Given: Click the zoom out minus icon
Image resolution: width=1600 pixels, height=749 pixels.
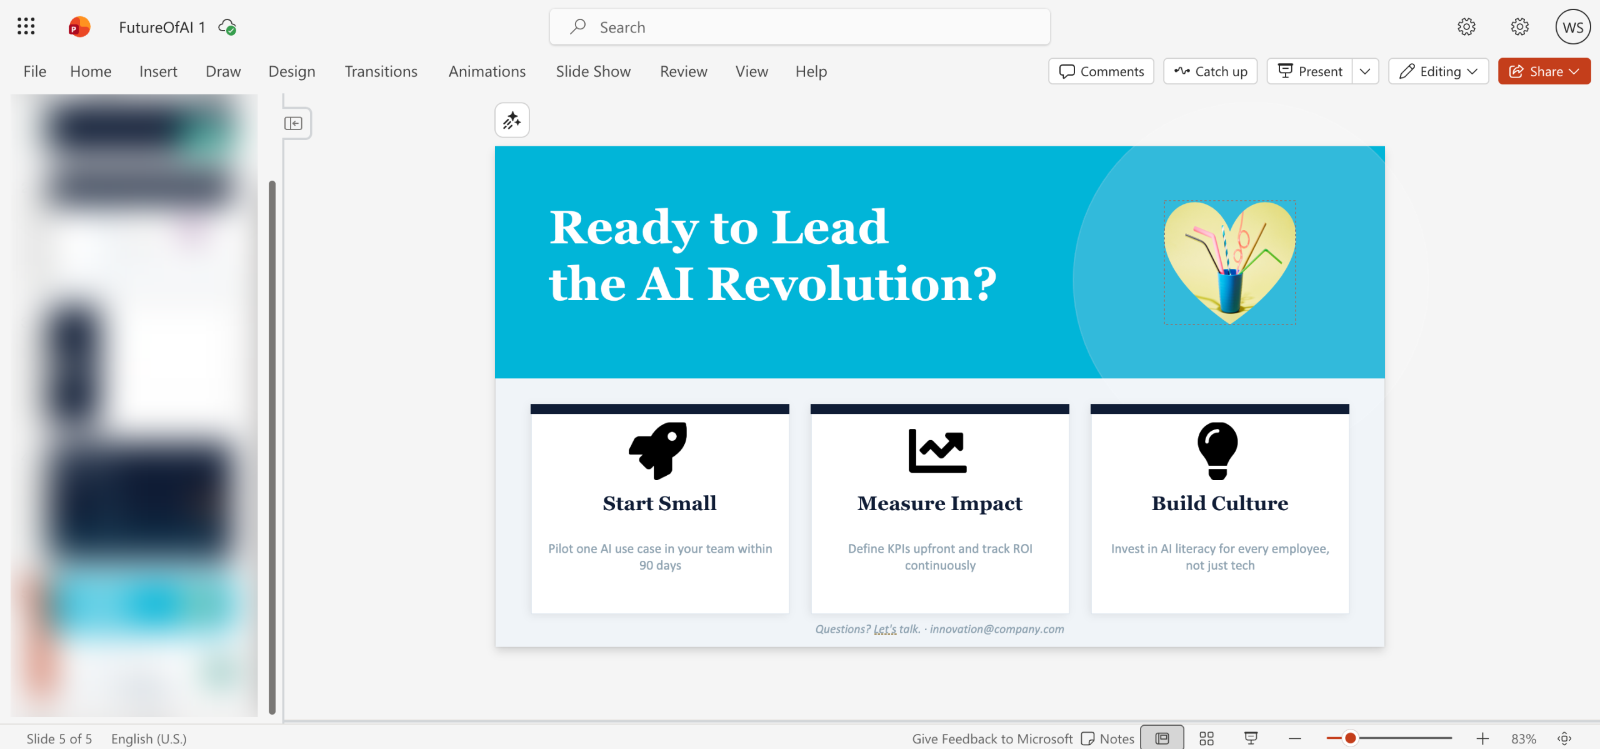Looking at the screenshot, I should 1294,738.
